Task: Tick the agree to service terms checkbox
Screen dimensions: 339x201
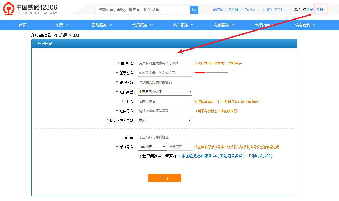Action: point(139,156)
